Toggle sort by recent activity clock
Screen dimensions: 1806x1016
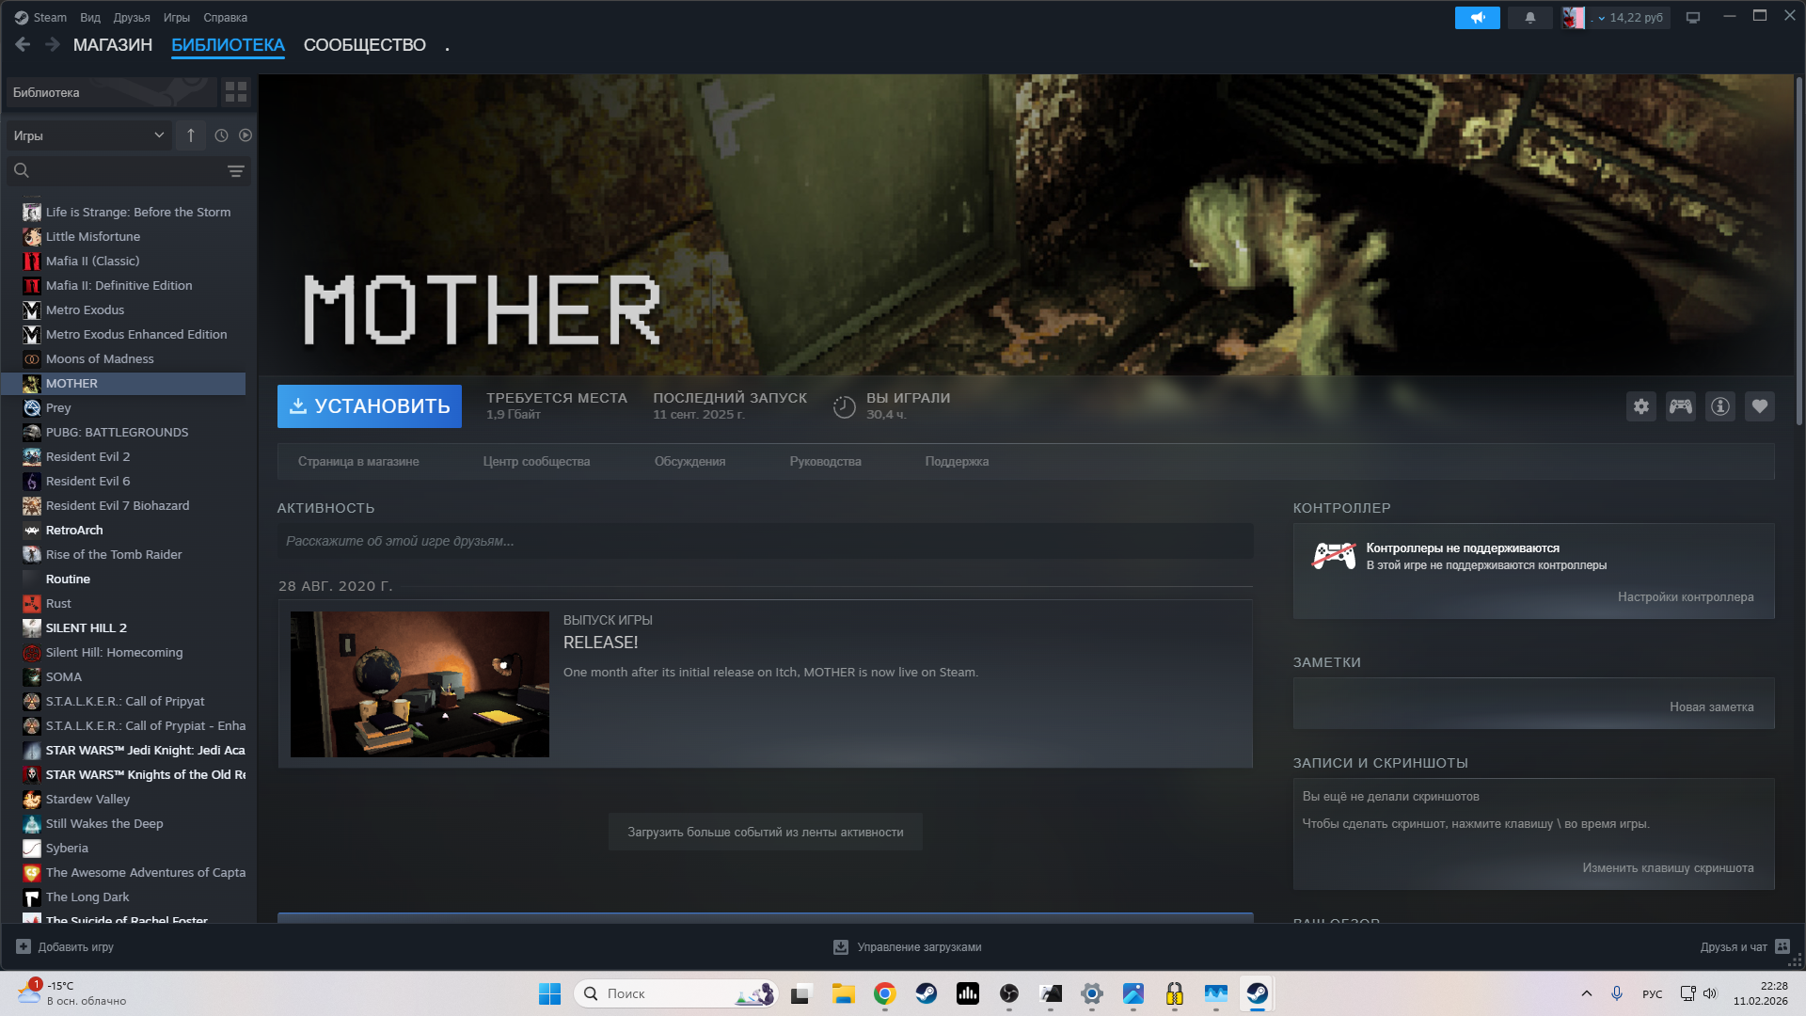click(221, 135)
